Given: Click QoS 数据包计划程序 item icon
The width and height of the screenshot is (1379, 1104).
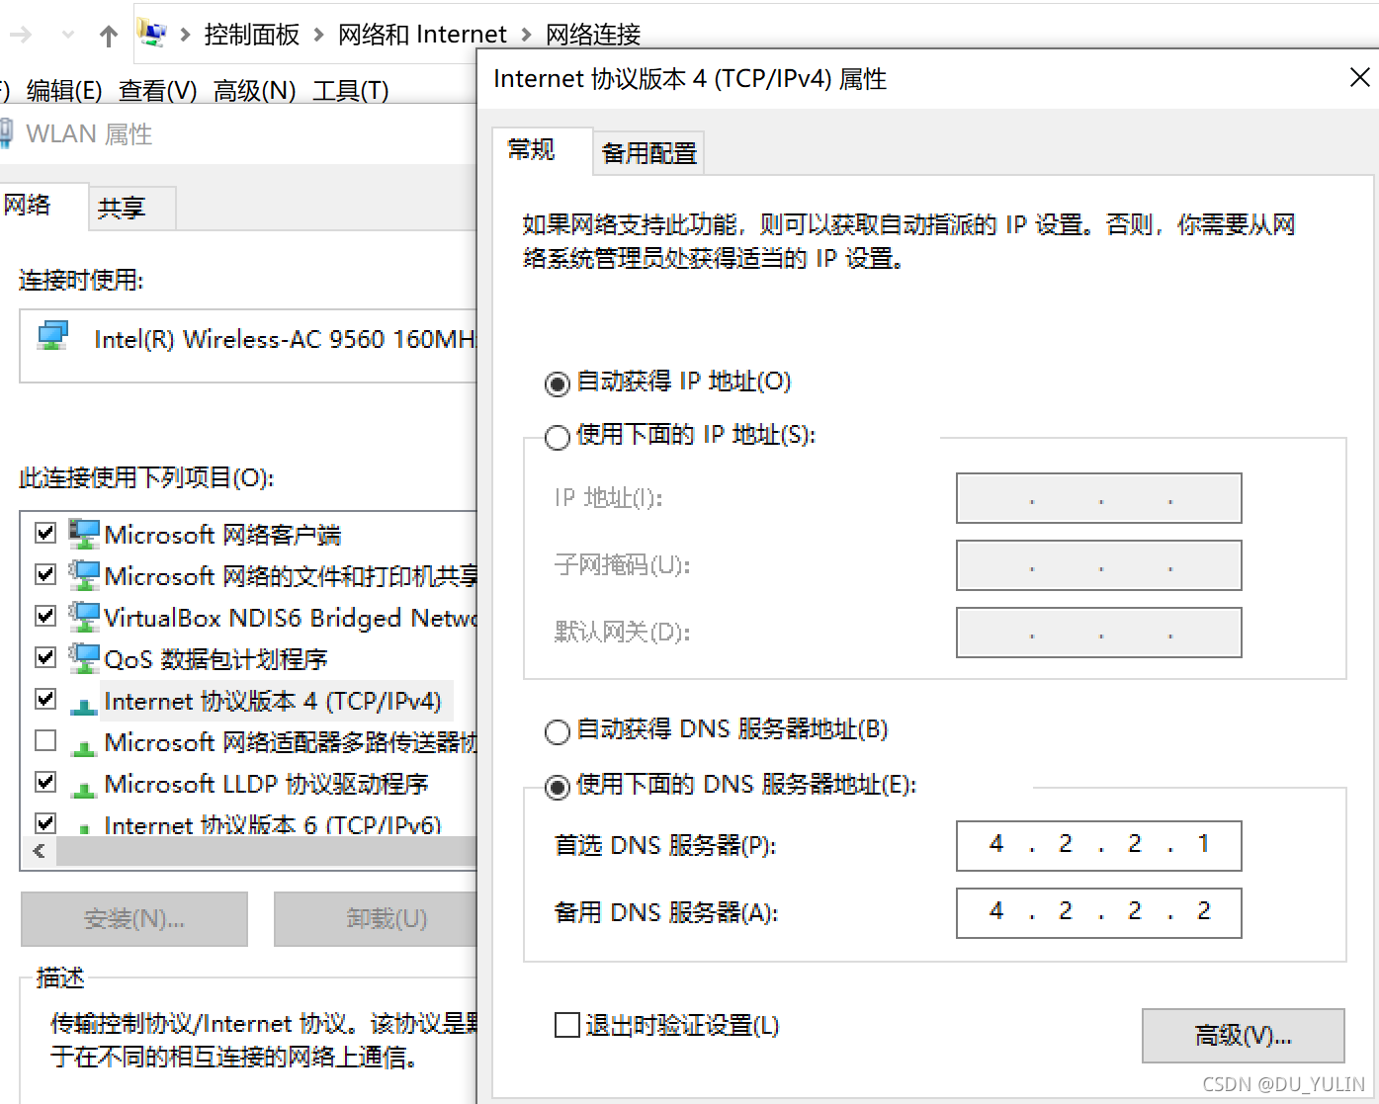Looking at the screenshot, I should click(84, 658).
